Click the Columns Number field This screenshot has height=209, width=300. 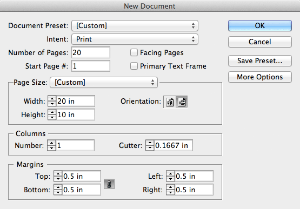75,145
